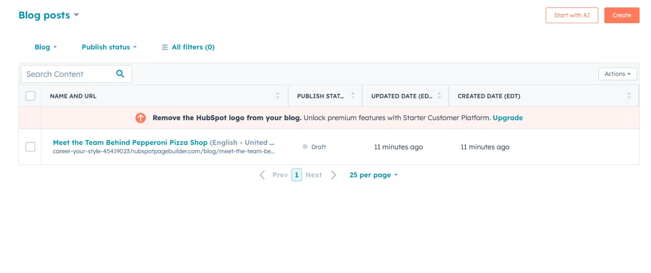Image resolution: width=651 pixels, height=273 pixels.
Task: Click the Draft status text
Action: pos(318,147)
